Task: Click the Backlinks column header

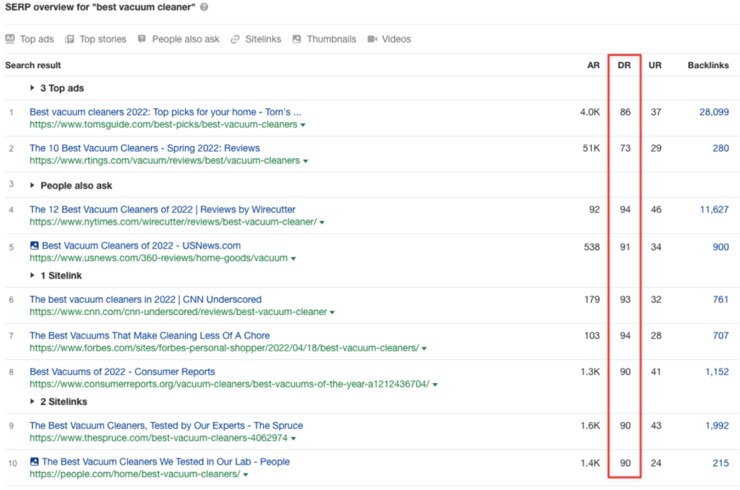Action: [x=708, y=65]
